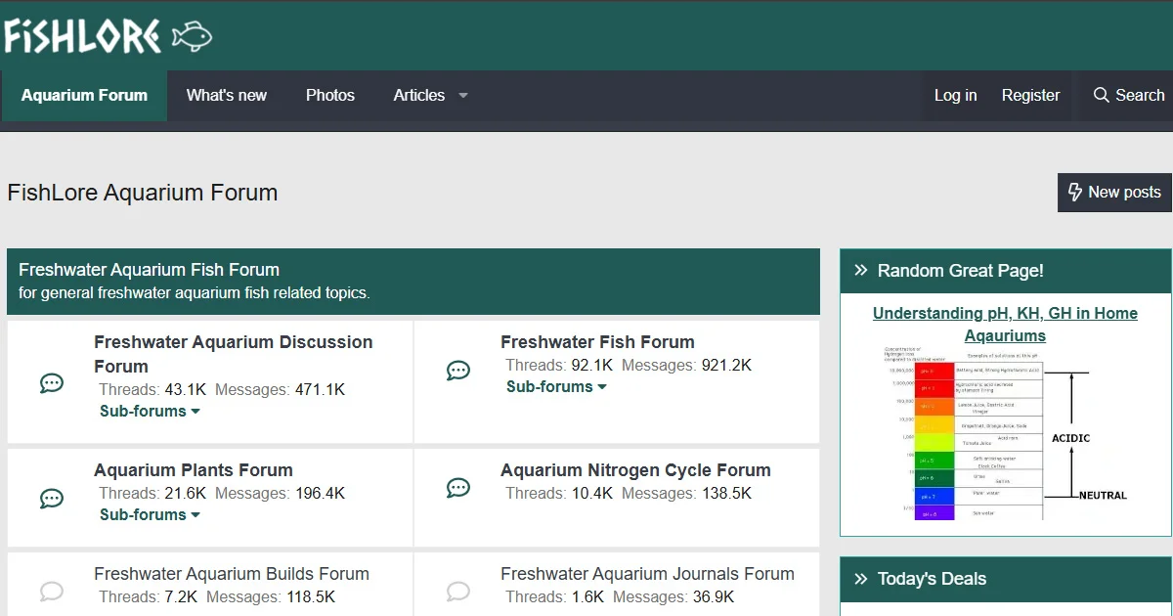Expand Sub-forums under Freshwater Aquarium Discussion Forum
1173x616 pixels.
coord(150,412)
